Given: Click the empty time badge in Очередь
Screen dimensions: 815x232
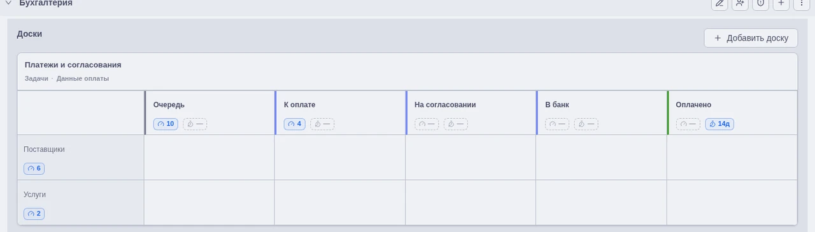Looking at the screenshot, I should (x=195, y=124).
